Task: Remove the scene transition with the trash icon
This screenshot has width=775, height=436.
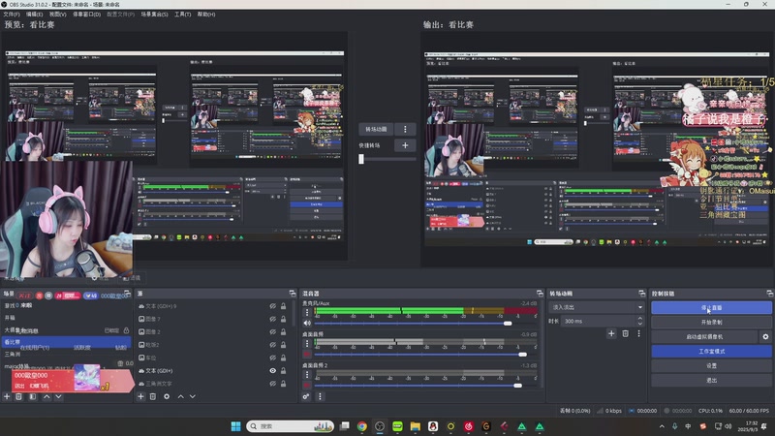Action: pyautogui.click(x=625, y=333)
